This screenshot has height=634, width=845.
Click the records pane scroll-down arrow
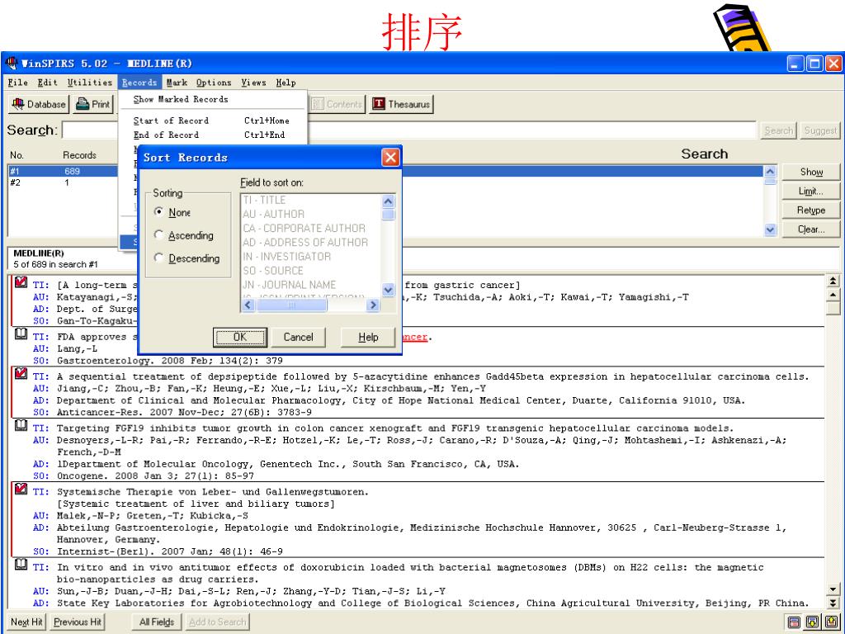pyautogui.click(x=833, y=589)
